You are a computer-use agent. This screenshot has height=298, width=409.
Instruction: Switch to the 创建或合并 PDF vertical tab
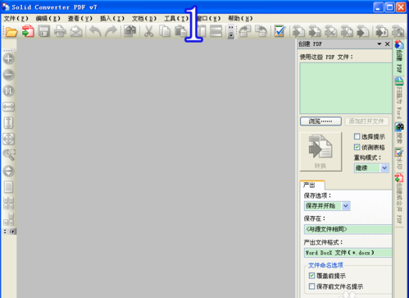[399, 199]
